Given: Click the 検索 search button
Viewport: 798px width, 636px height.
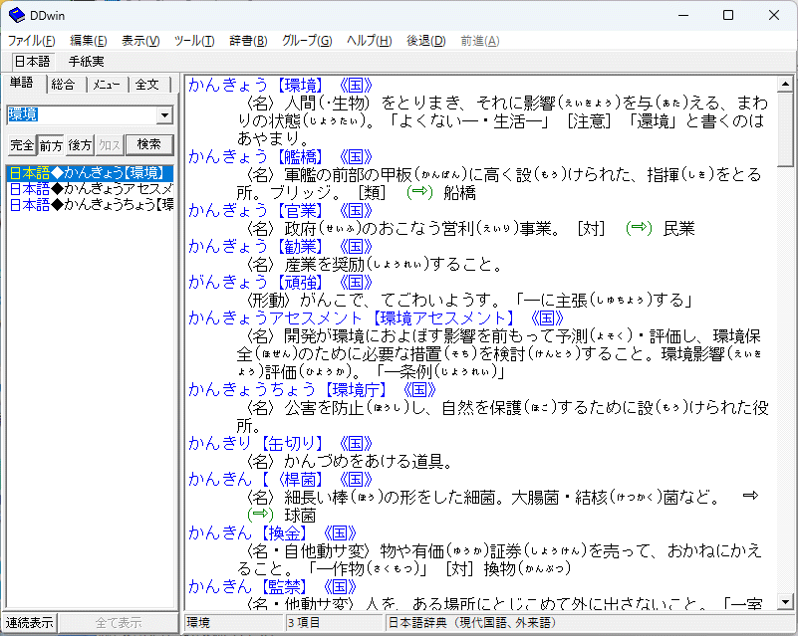Looking at the screenshot, I should (x=149, y=145).
